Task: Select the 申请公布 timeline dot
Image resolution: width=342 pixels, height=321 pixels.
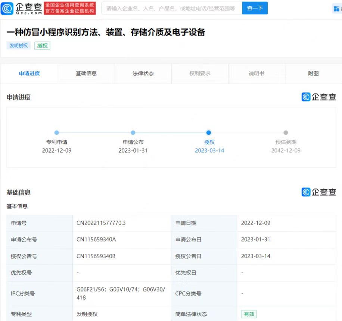Action: (133, 133)
